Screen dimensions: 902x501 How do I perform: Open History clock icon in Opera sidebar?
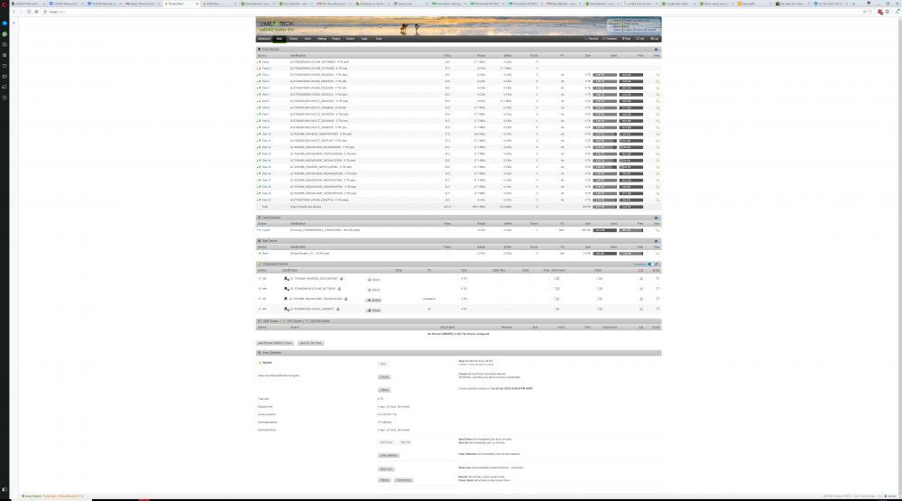coord(5,97)
